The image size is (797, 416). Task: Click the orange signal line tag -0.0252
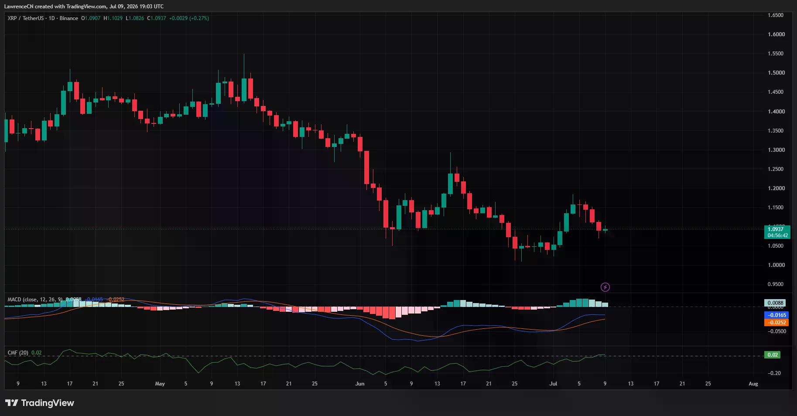coord(776,323)
